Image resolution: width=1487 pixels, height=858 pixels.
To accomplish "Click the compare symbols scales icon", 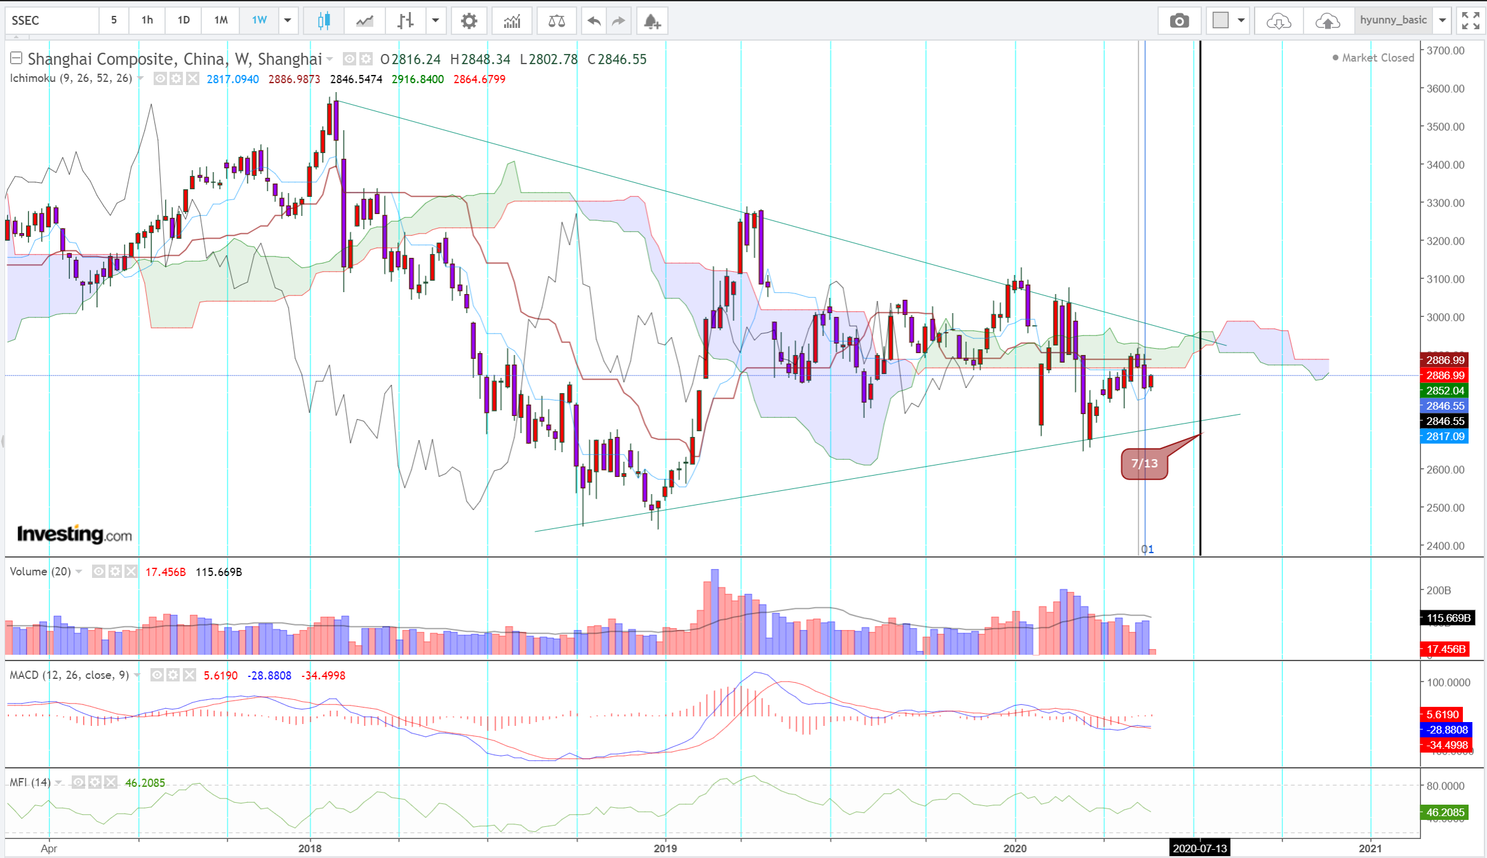I will (556, 21).
